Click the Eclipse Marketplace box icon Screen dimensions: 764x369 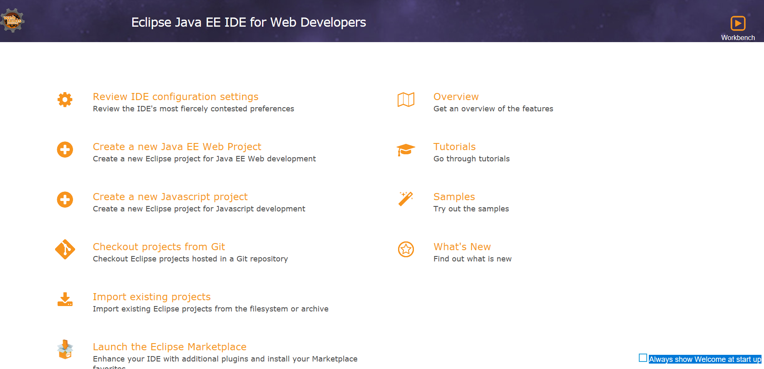coord(65,349)
